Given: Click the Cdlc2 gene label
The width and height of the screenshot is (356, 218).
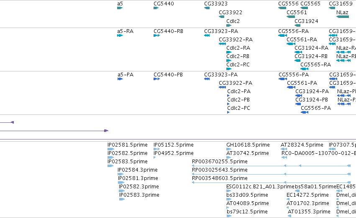Looking at the screenshot, I should pos(233,21).
